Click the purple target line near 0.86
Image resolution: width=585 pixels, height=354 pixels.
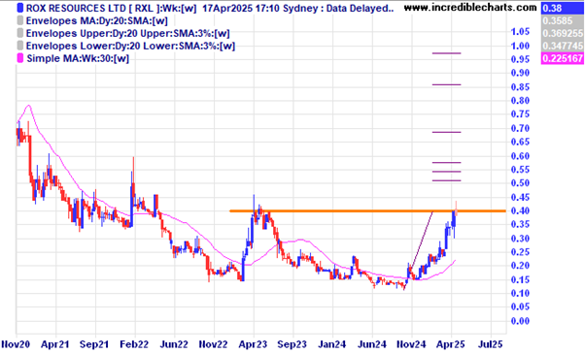click(447, 85)
